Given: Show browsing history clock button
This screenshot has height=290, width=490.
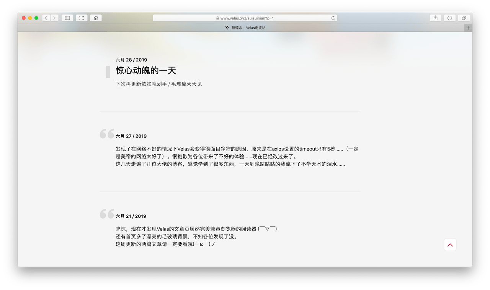Looking at the screenshot, I should [x=450, y=18].
